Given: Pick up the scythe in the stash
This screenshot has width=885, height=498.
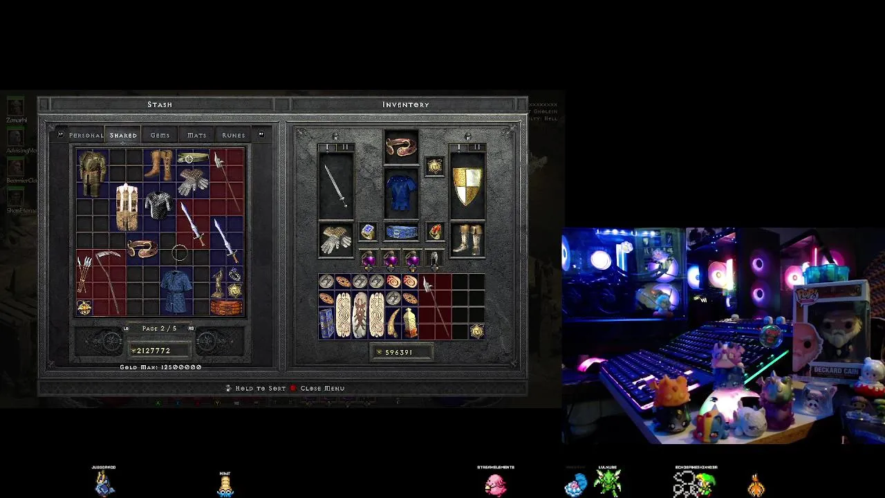Looking at the screenshot, I should (x=109, y=282).
